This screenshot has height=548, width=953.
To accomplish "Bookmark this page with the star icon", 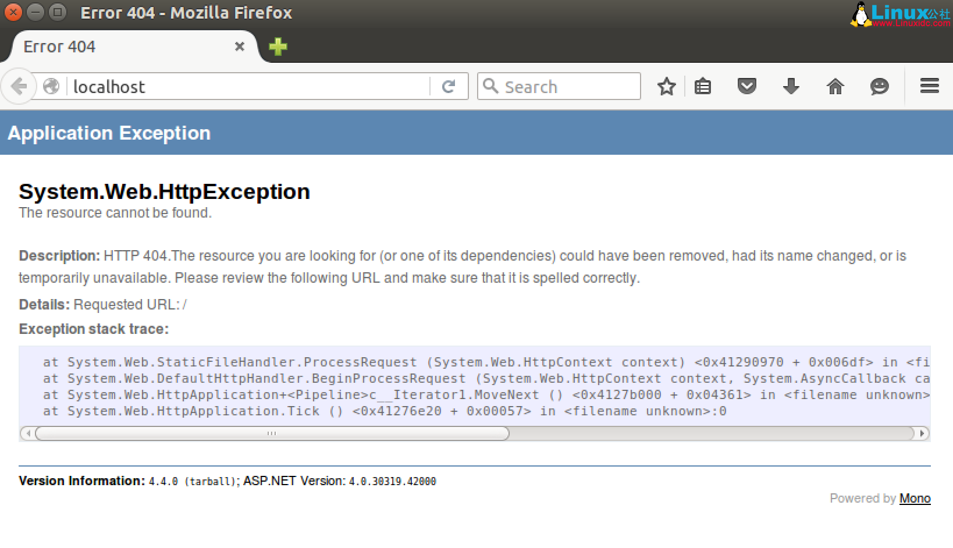I will pyautogui.click(x=666, y=86).
